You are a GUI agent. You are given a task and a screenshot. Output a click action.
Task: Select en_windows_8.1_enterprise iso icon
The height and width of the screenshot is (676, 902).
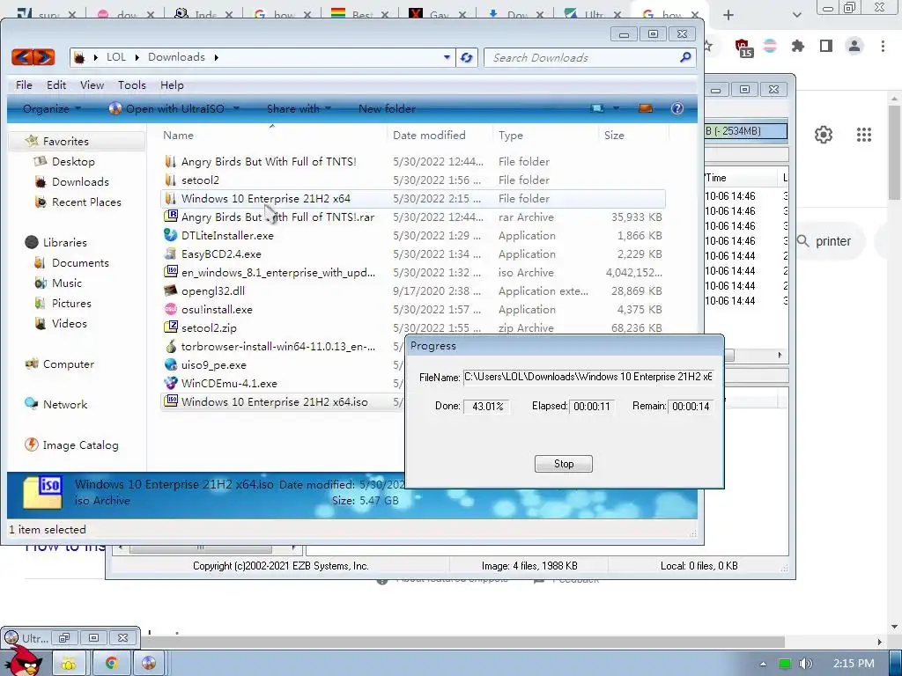tap(170, 272)
